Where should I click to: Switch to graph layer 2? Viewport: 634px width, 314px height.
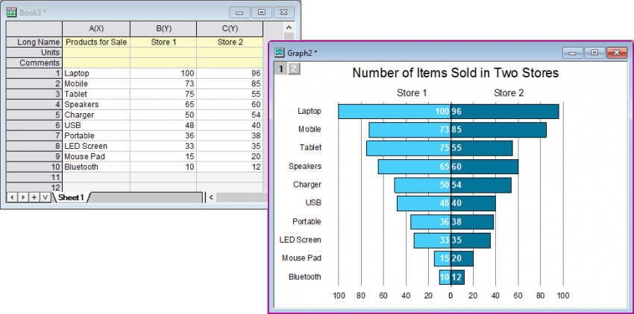pyautogui.click(x=294, y=69)
